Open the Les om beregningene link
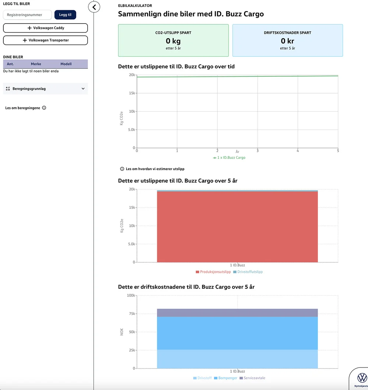This screenshot has height=390, width=368. coord(22,108)
